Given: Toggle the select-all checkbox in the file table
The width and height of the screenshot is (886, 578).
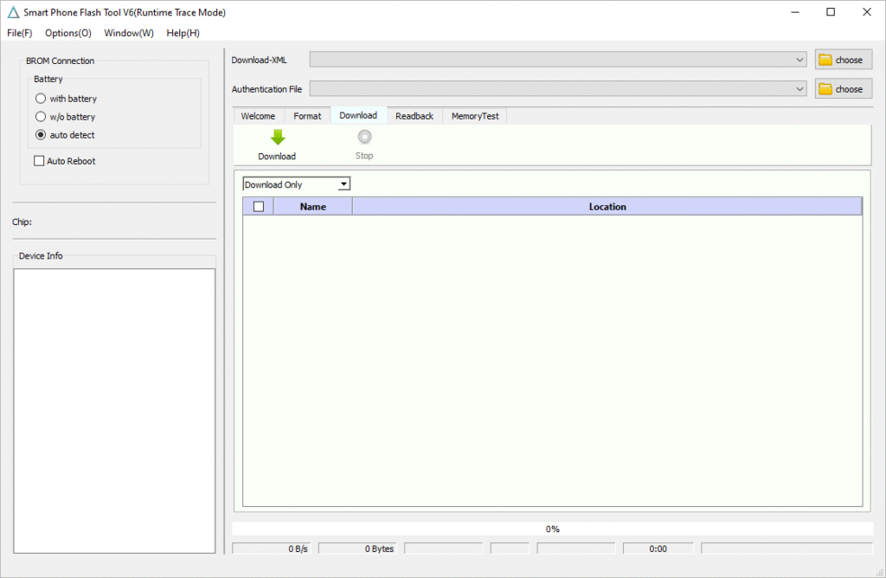Looking at the screenshot, I should pyautogui.click(x=257, y=205).
